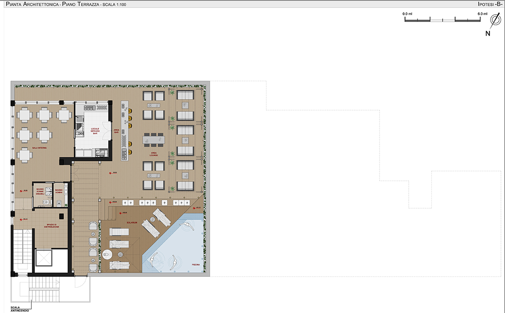This screenshot has width=505, height=313.
Task: Click the Ipotesi -B- header label
Action: click(490, 4)
